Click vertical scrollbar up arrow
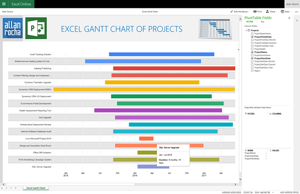The image size is (300, 194). click(x=240, y=19)
